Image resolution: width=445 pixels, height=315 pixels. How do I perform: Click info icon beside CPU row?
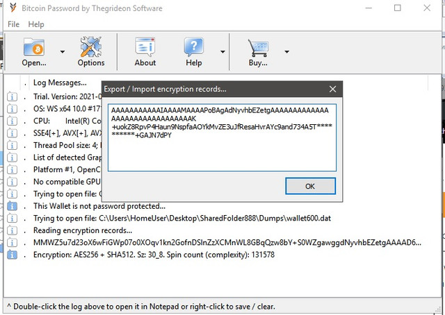[x=12, y=121]
